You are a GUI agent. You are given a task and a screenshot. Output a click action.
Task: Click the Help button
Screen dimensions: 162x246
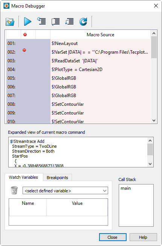(x=143, y=237)
